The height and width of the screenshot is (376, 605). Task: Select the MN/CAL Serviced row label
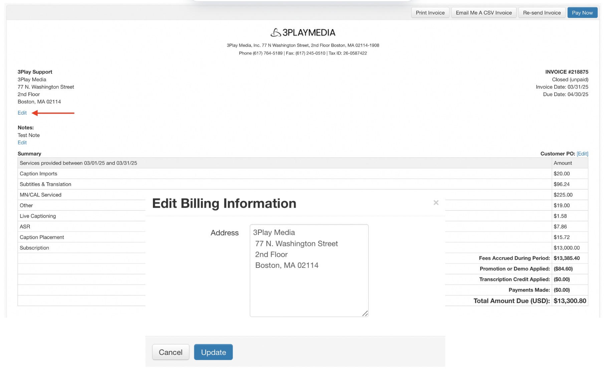[40, 195]
